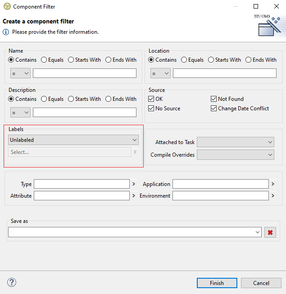
Task: Choose Equals for Location matching
Action: coord(184,60)
